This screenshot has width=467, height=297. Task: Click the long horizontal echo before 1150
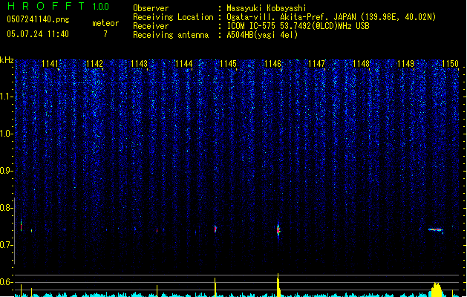tap(436, 229)
